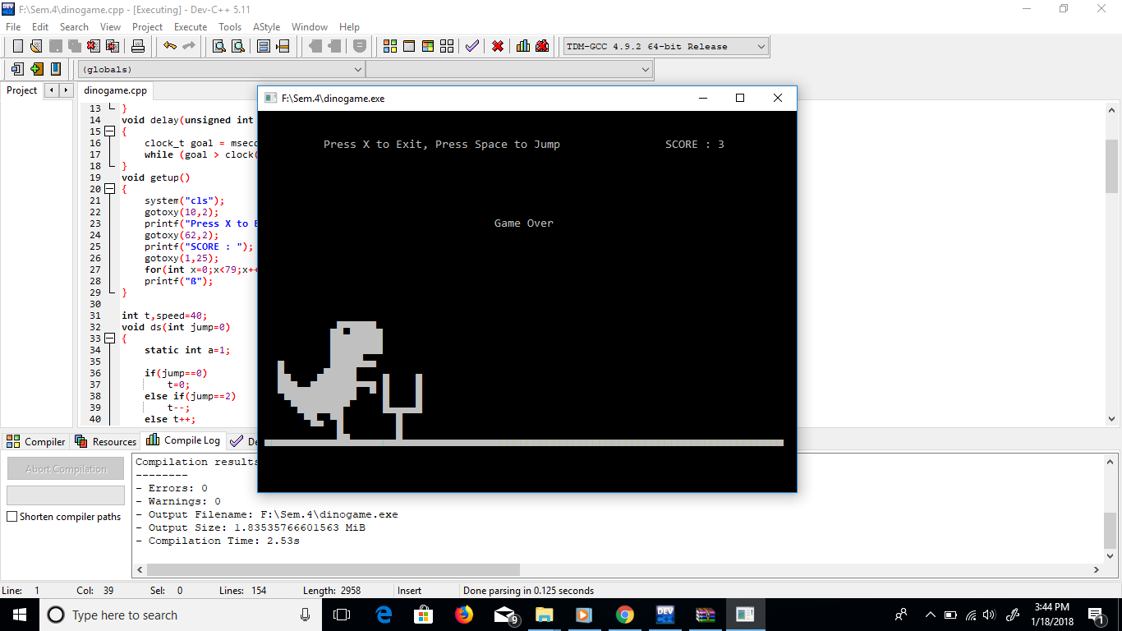Undo the last edit using toolbar arrow
1122x631 pixels.
click(169, 46)
